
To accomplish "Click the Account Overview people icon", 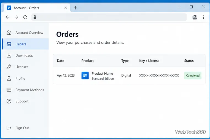I will coord(9,33).
